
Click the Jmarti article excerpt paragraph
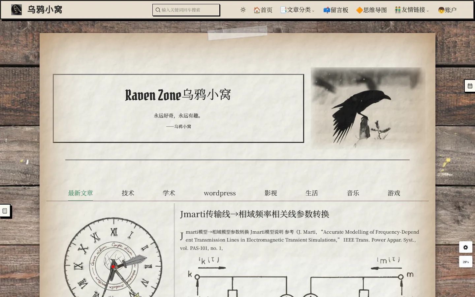300,240
